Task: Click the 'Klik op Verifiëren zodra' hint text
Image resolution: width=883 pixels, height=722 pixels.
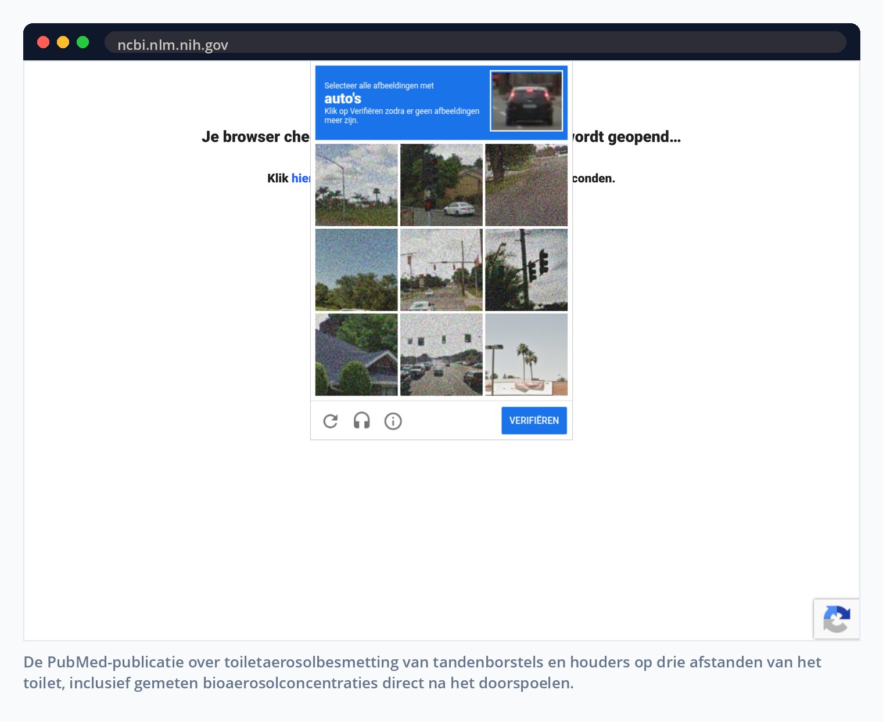Action: pyautogui.click(x=402, y=115)
